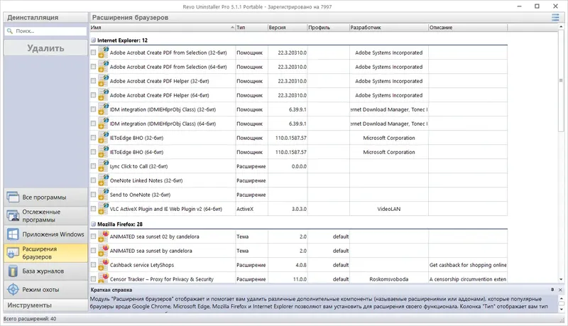
Task: Check the Cashback service LetyShops checkbox
Action: (93, 265)
